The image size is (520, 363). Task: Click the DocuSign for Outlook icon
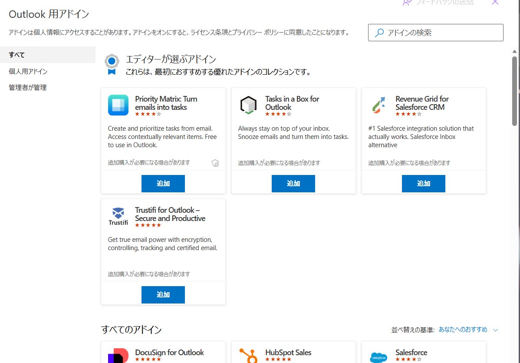click(118, 356)
